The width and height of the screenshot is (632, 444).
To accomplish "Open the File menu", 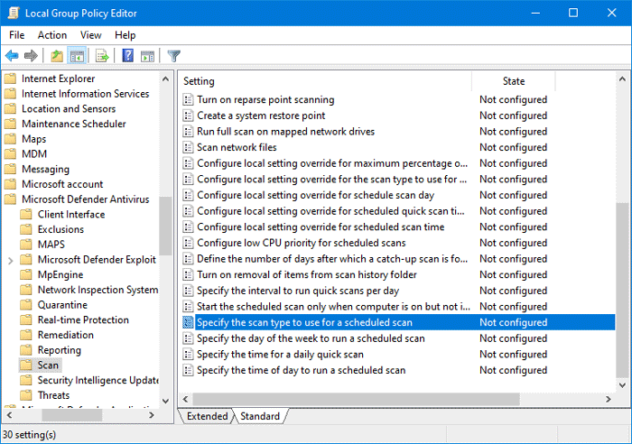I will click(x=17, y=35).
